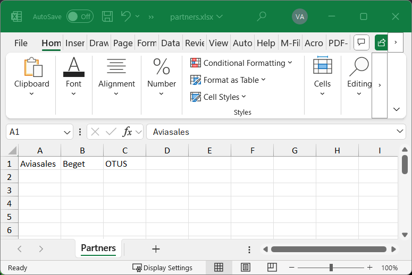Click the green Share button
The height and width of the screenshot is (275, 412).
point(381,42)
